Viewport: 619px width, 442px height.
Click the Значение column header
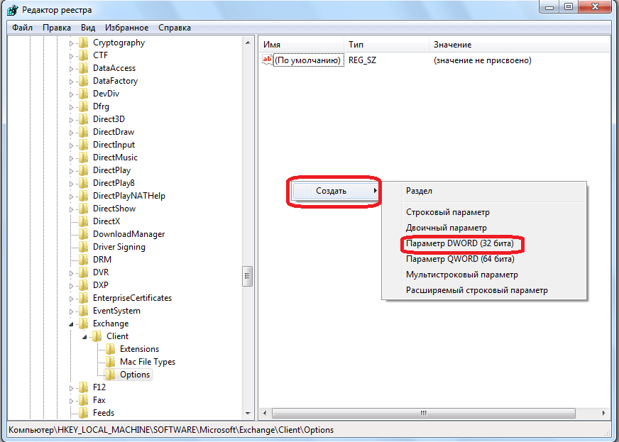(452, 45)
